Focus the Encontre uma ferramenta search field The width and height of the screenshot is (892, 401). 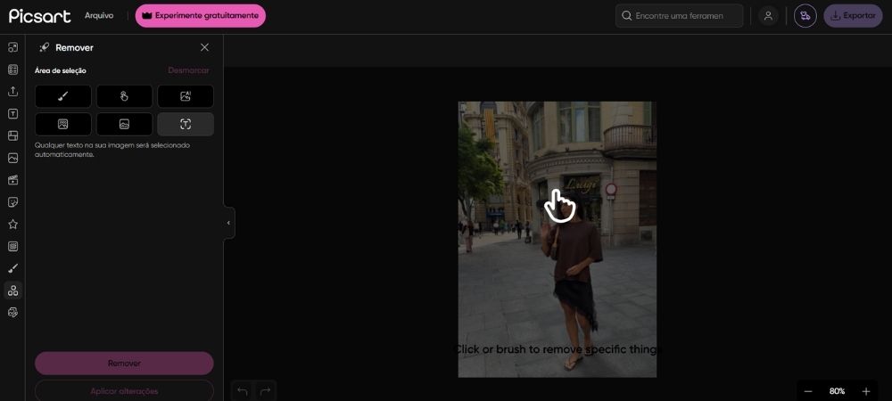pyautogui.click(x=679, y=16)
